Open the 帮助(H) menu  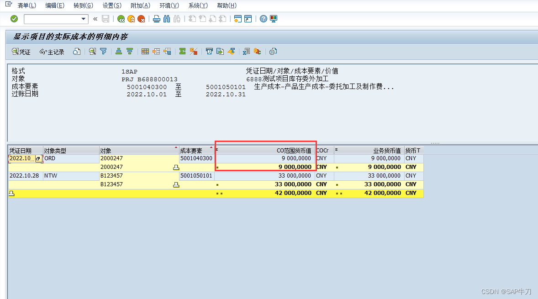tap(227, 5)
